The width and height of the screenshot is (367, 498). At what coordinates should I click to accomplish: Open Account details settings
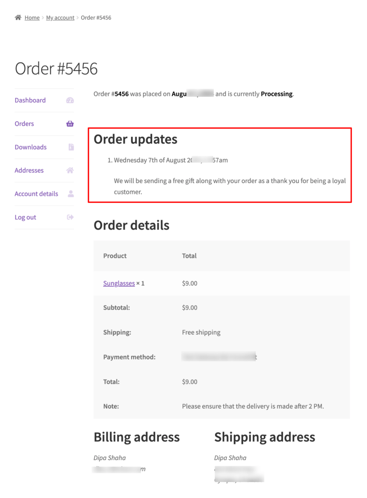(36, 194)
